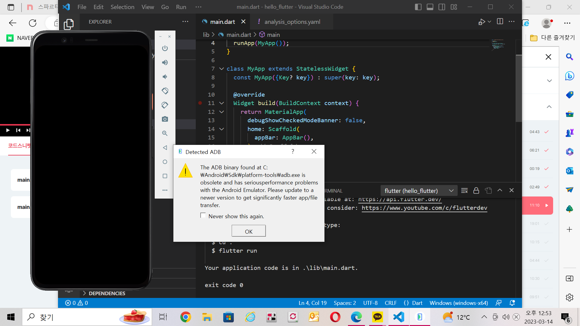Open the notifications bell in the status bar
Image resolution: width=580 pixels, height=326 pixels.
512,303
